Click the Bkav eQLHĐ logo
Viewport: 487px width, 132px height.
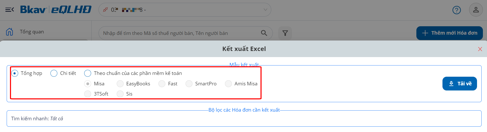(x=56, y=10)
